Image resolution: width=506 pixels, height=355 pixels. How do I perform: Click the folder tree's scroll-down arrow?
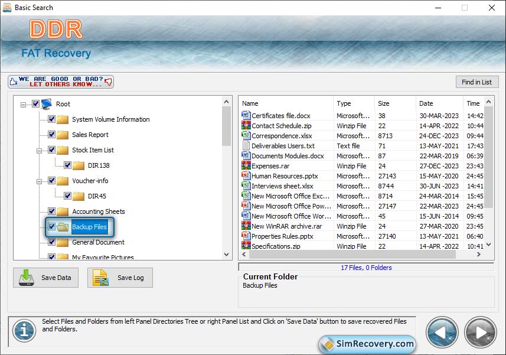(227, 255)
